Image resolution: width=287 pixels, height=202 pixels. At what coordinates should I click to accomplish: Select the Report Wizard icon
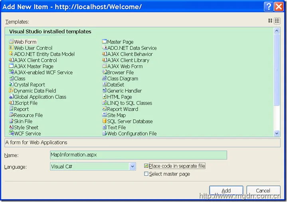(x=104, y=109)
